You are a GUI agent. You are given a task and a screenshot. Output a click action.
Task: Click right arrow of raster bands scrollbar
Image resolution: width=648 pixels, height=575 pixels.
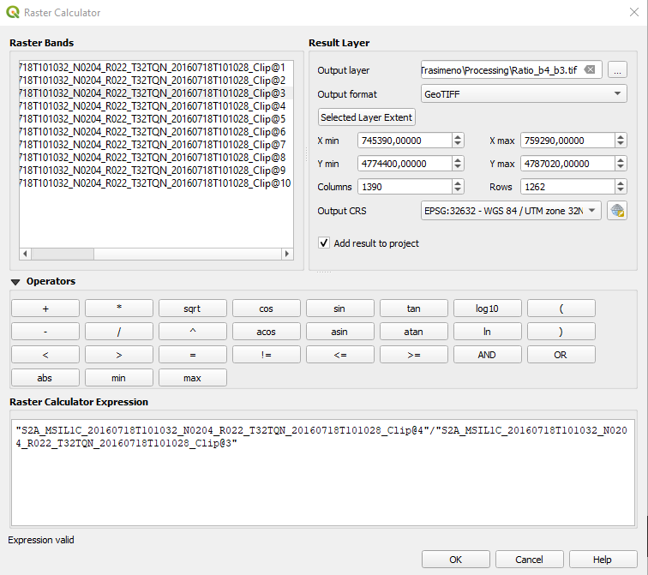[287, 254]
